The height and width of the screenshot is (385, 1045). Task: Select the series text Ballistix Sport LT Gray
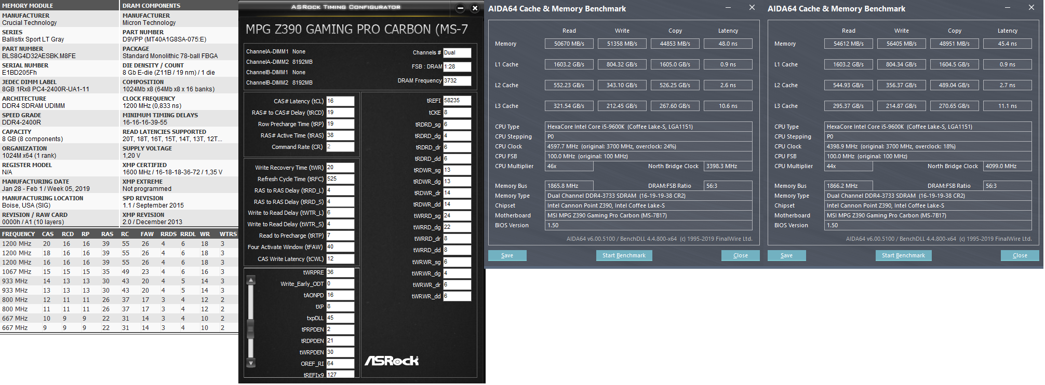click(x=33, y=39)
